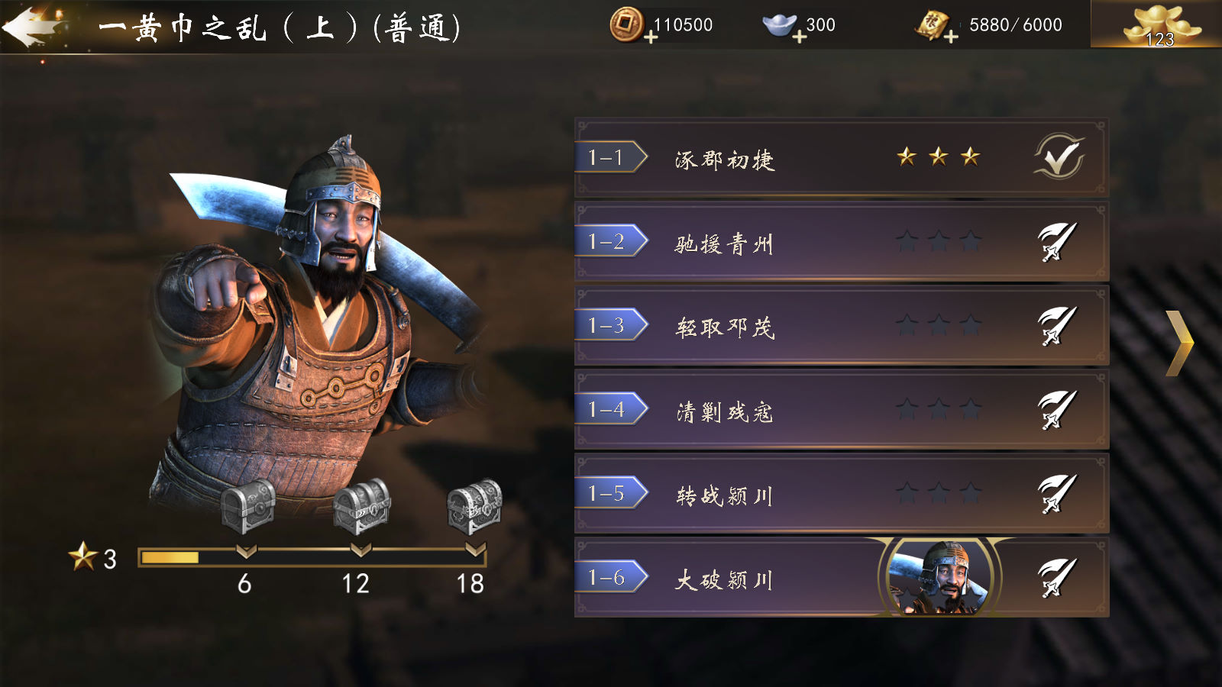Open stage 1-5 转战颍川
The image size is (1222, 687).
[842, 494]
